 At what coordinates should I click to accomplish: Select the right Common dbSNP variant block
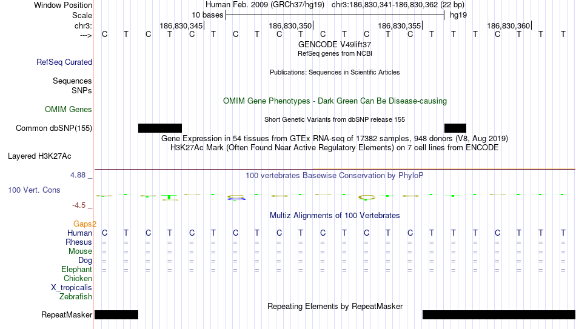(455, 128)
